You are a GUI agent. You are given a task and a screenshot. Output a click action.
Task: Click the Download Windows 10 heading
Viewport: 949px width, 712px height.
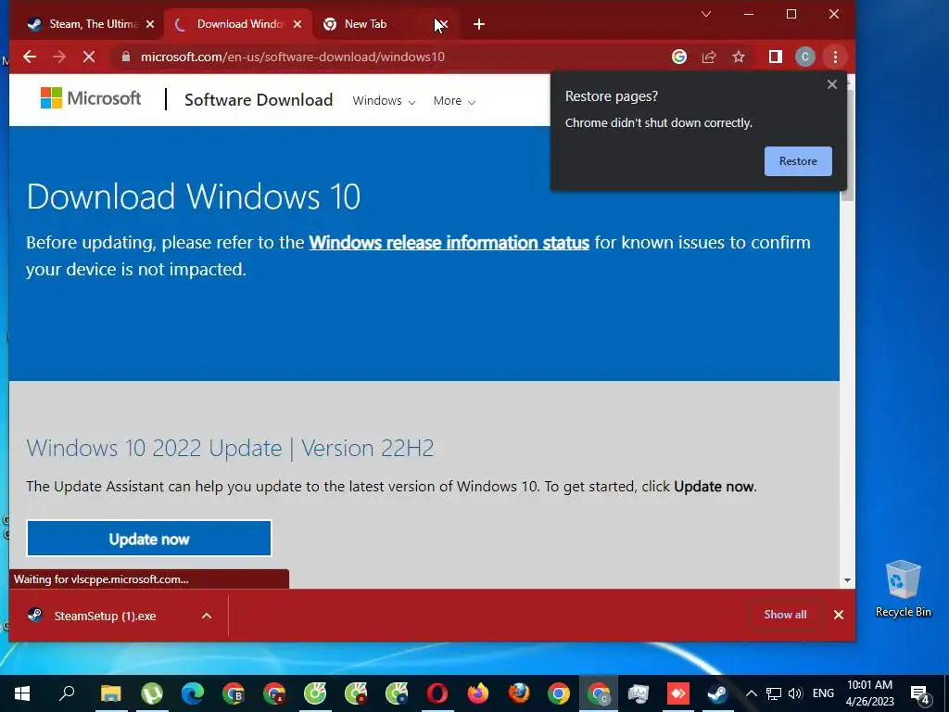pyautogui.click(x=194, y=197)
